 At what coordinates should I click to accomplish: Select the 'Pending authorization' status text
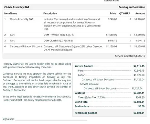(132, 7)
